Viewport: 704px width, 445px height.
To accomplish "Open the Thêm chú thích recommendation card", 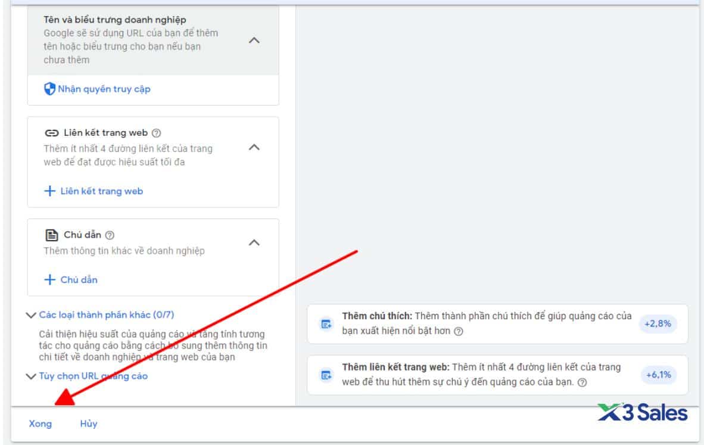I will (497, 323).
